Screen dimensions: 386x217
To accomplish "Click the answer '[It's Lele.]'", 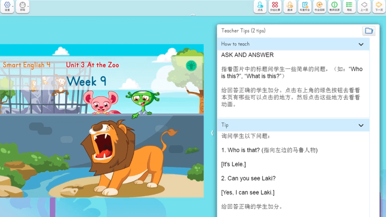I will [x=233, y=164].
